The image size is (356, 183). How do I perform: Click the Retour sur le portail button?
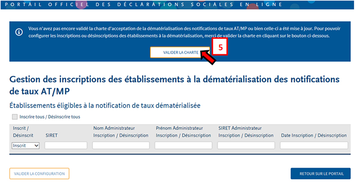point(320,174)
